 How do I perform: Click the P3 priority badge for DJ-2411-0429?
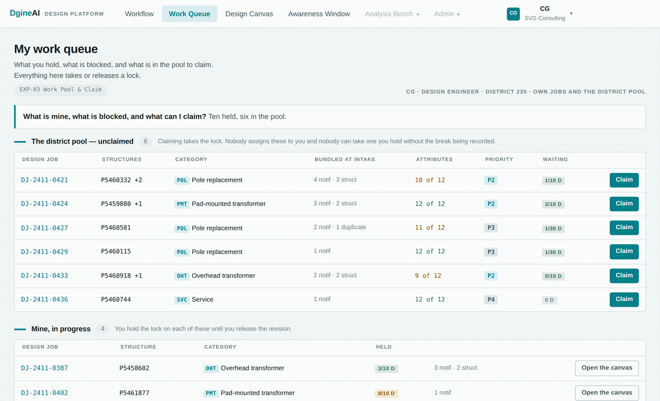pyautogui.click(x=491, y=252)
